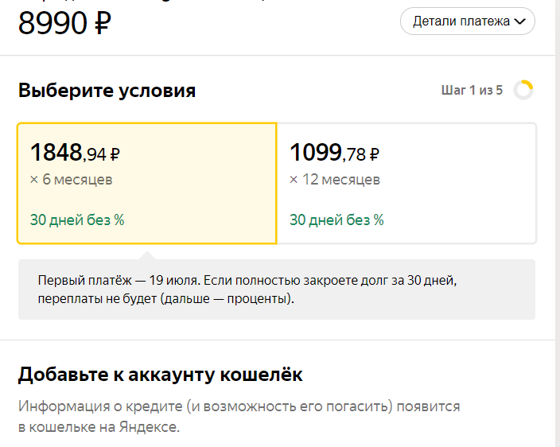The width and height of the screenshot is (560, 447).
Task: Open the Детали платежа dropdown
Action: [x=468, y=21]
